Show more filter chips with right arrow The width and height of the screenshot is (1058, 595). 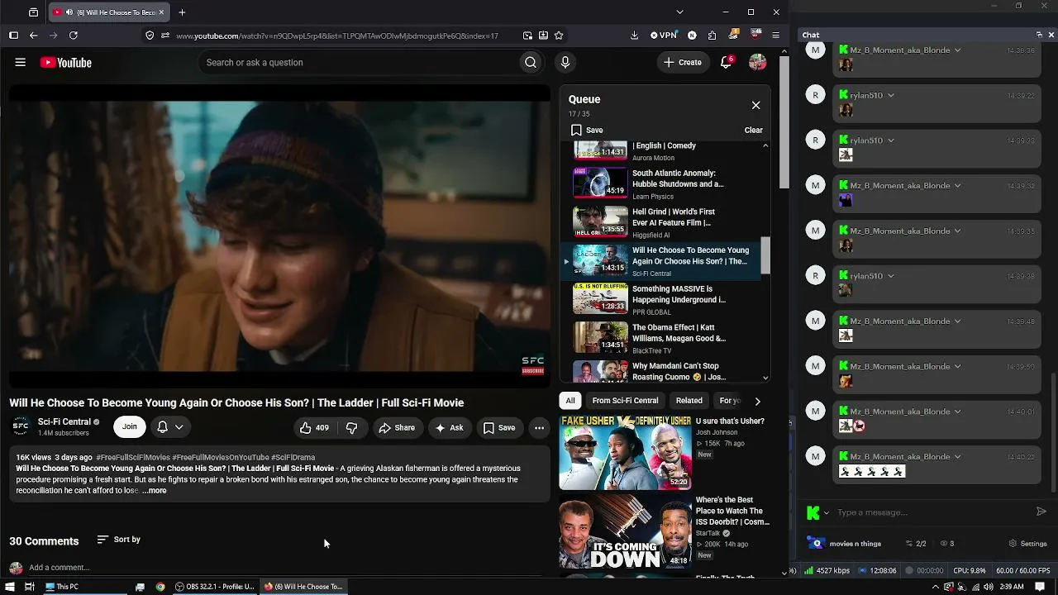[x=757, y=401]
